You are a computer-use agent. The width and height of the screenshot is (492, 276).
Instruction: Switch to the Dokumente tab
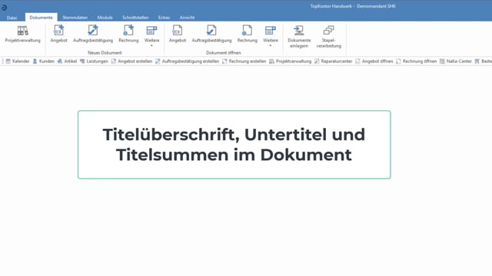41,18
